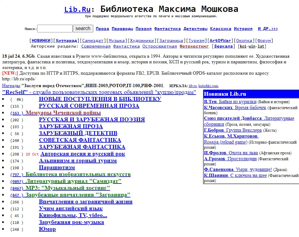Open the Фотохостинг link
The width and height of the screenshot is (299, 237).
pos(194,46)
